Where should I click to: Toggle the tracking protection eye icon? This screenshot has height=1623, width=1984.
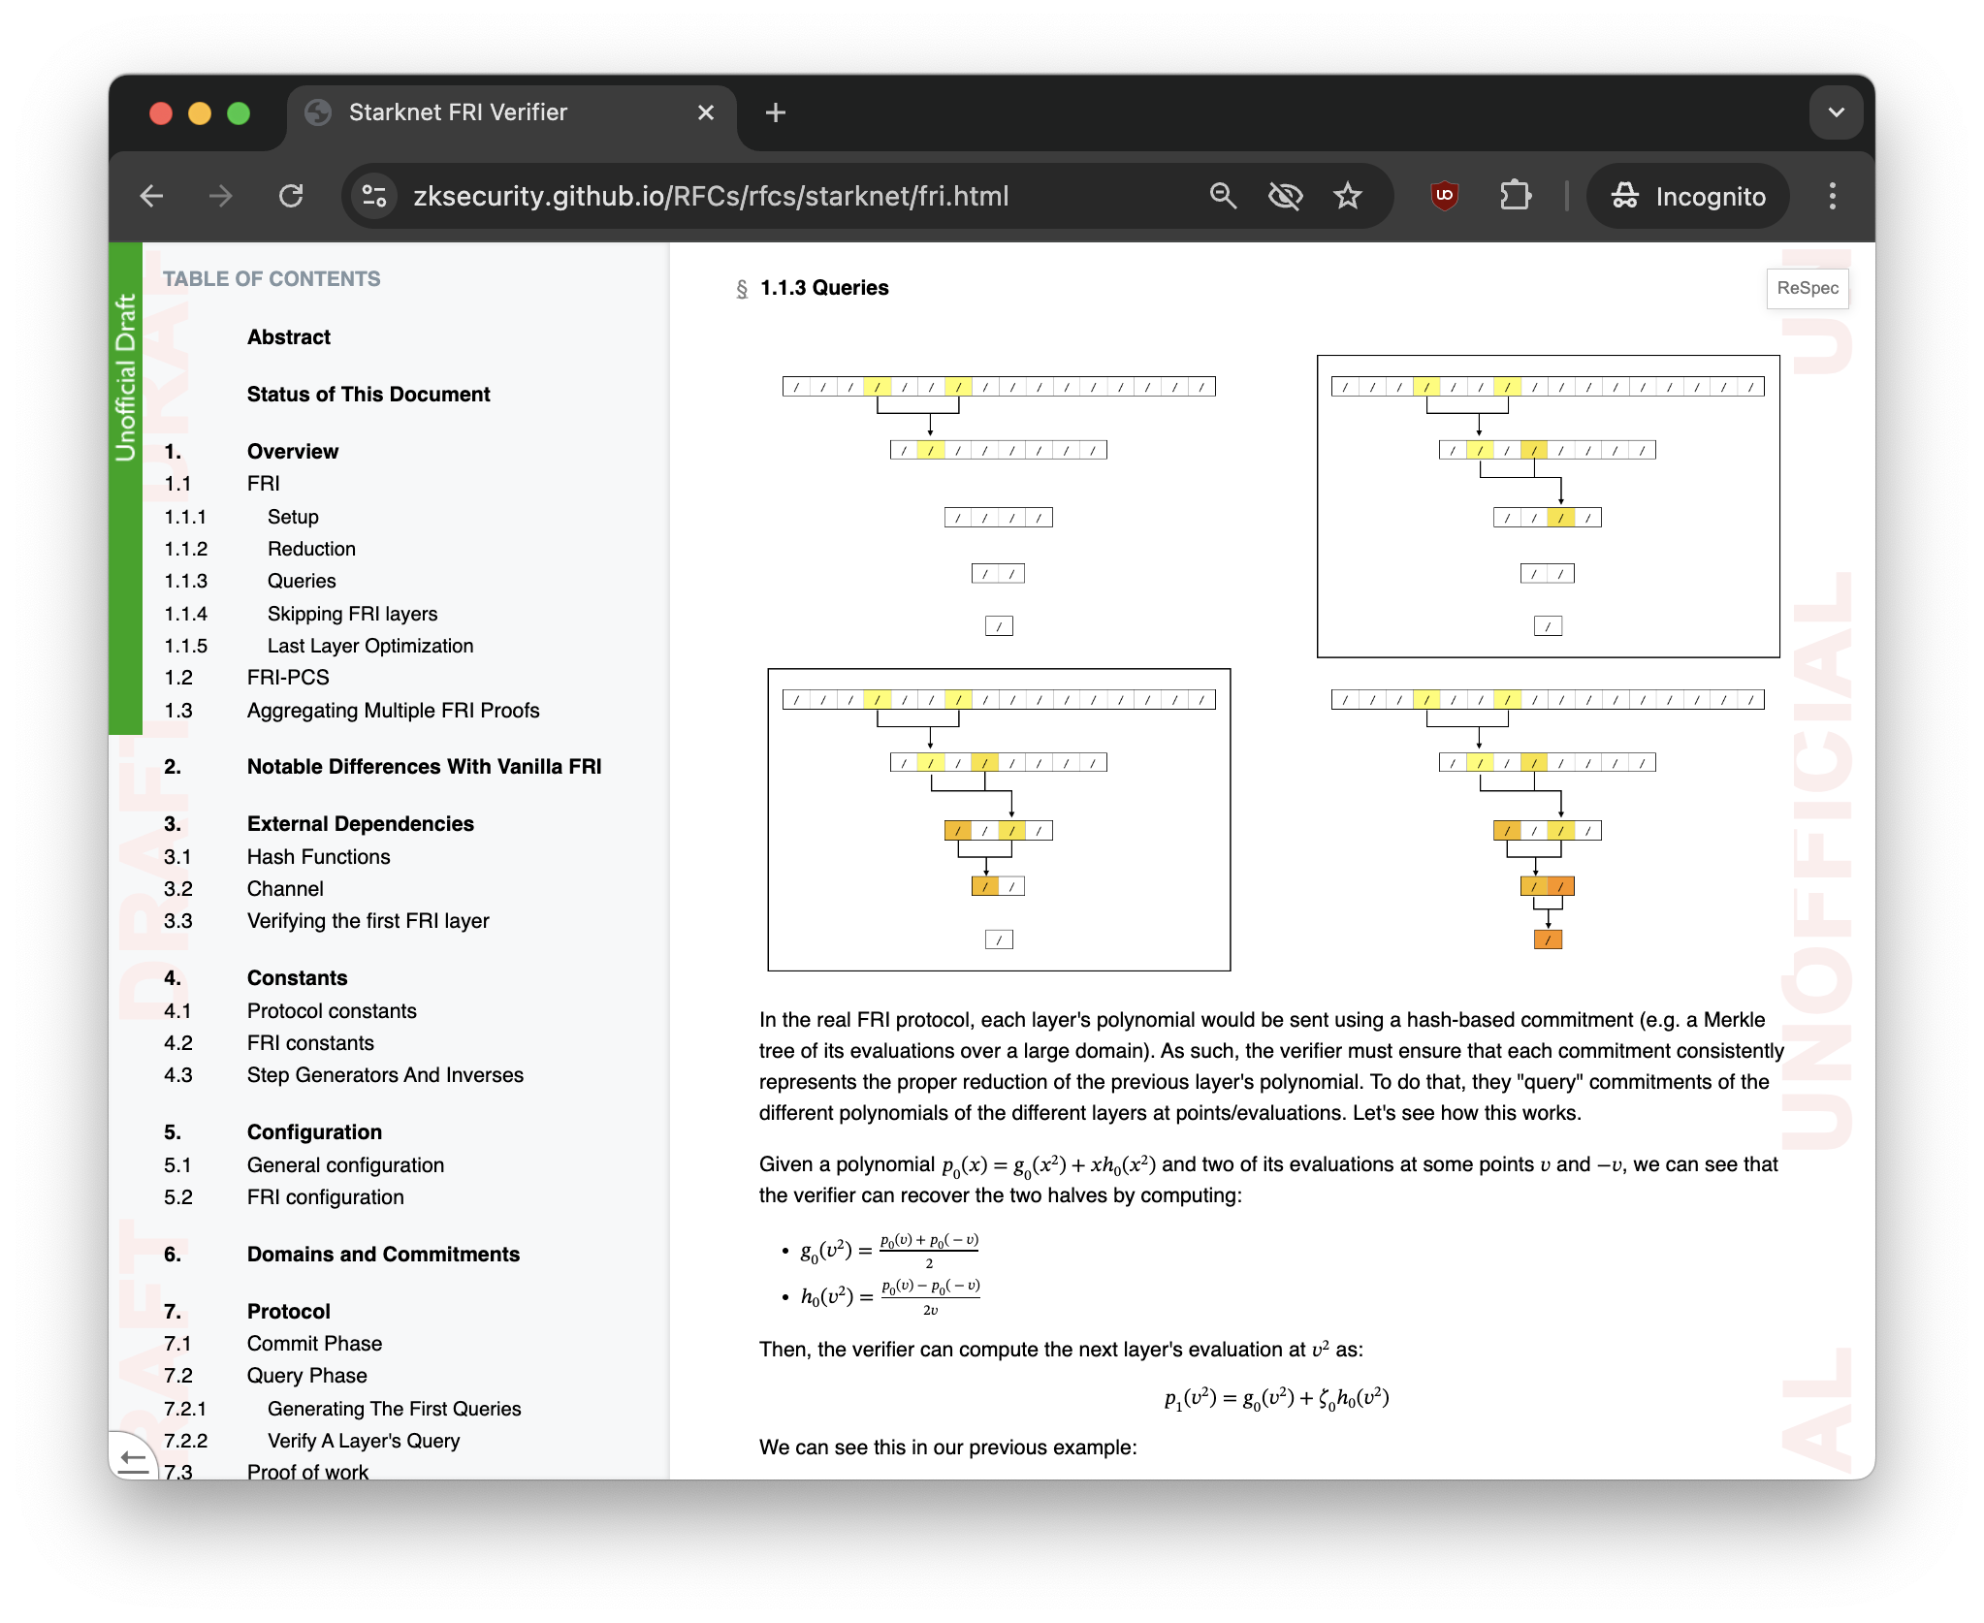(1285, 197)
